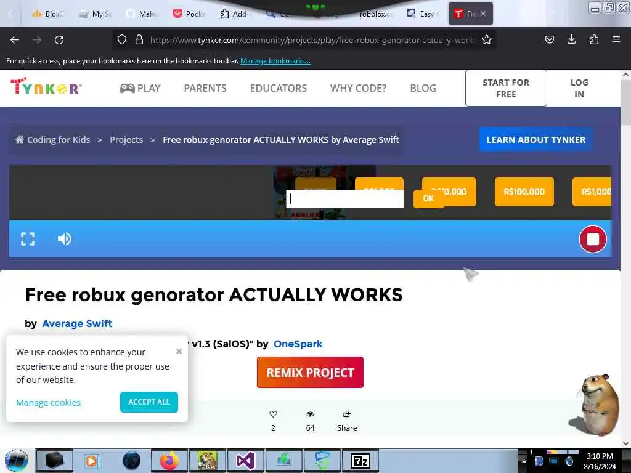This screenshot has height=473, width=631.
Task: Open the BLOG menu item
Action: point(423,88)
